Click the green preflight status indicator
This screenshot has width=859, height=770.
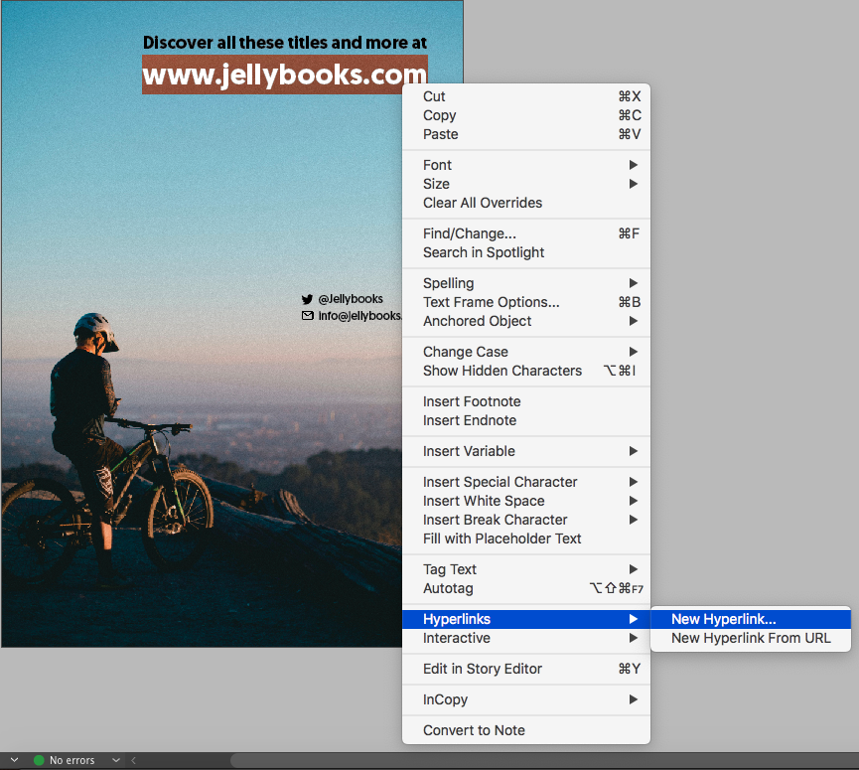39,760
